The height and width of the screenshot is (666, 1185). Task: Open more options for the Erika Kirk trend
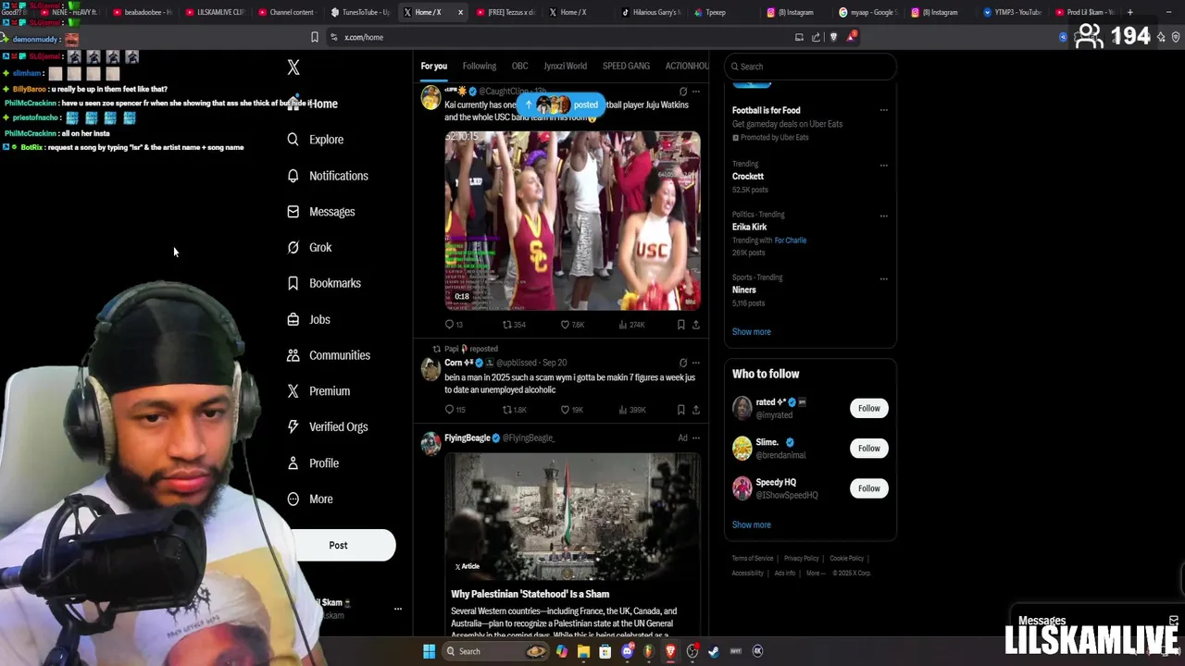pos(884,216)
